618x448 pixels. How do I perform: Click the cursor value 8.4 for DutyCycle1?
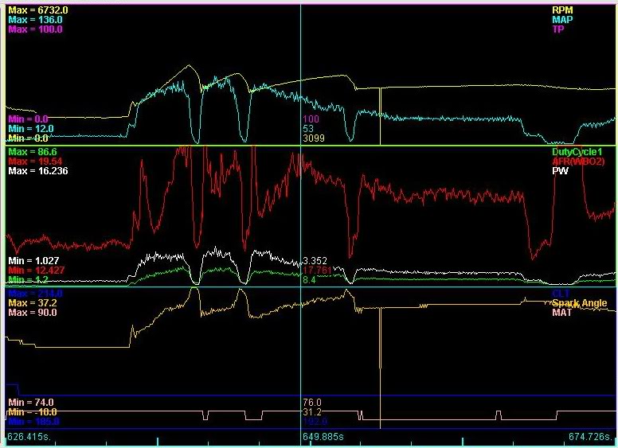coord(309,280)
